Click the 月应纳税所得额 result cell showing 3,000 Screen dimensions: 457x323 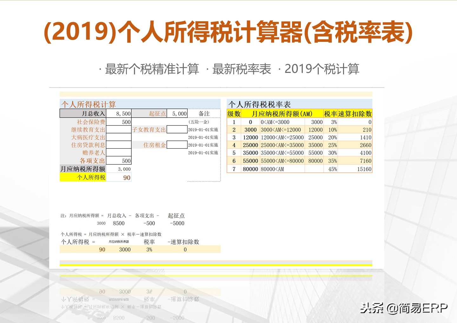coord(119,169)
